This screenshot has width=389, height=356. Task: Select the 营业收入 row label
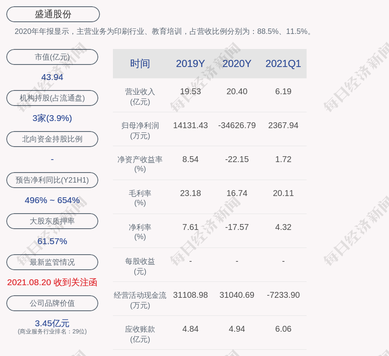click(x=140, y=96)
